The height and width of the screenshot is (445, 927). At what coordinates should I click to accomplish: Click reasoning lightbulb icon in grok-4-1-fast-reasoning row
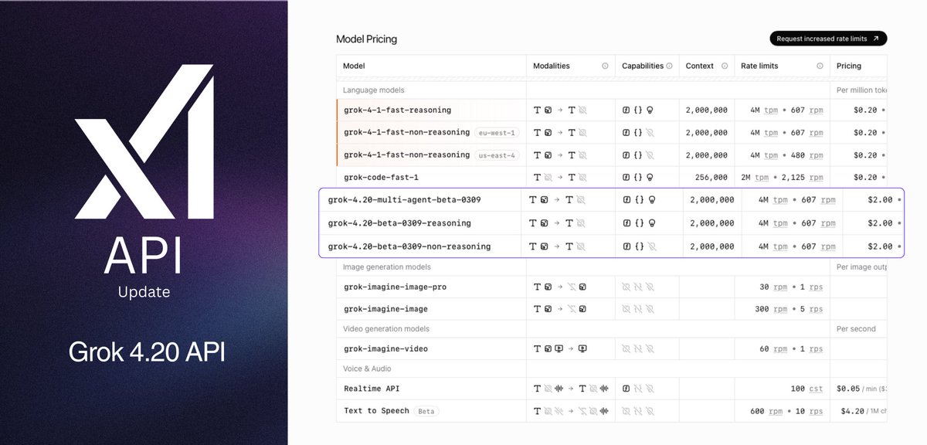(650, 110)
